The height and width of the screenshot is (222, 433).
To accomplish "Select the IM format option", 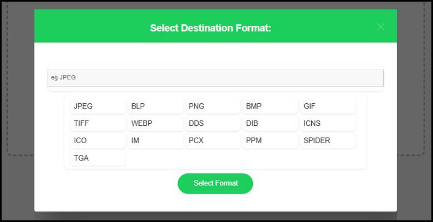I will point(155,141).
